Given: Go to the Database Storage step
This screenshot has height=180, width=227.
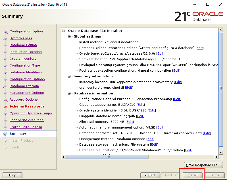Looking at the screenshot, I should 24,86.
